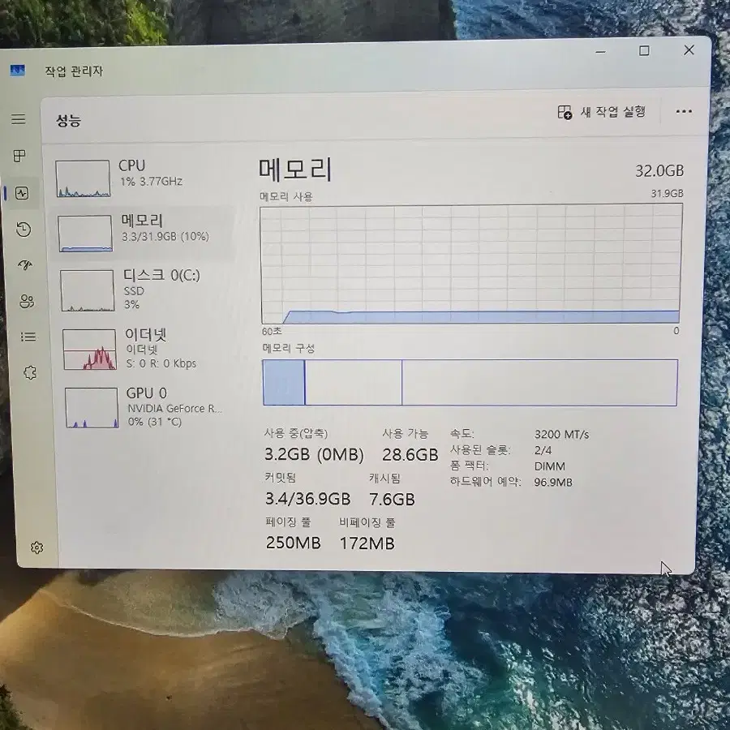Click the 96.9MB hardware reserved value

(x=553, y=483)
